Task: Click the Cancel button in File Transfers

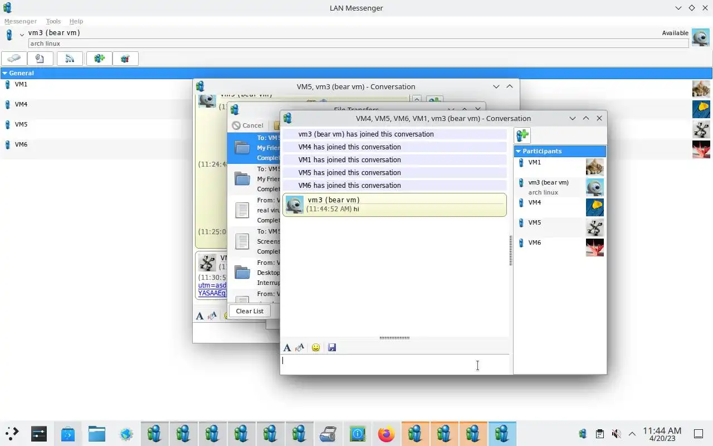Action: point(247,125)
